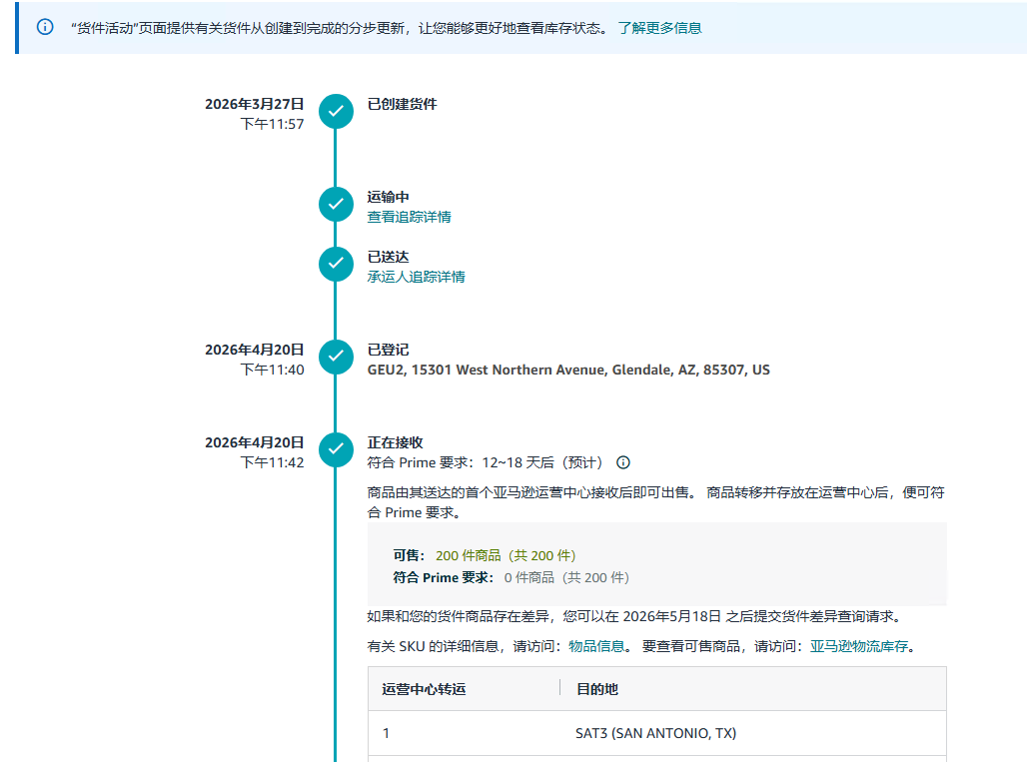The height and width of the screenshot is (762, 1027).
Task: Open the 承运人追踪详情 link
Action: pos(416,277)
